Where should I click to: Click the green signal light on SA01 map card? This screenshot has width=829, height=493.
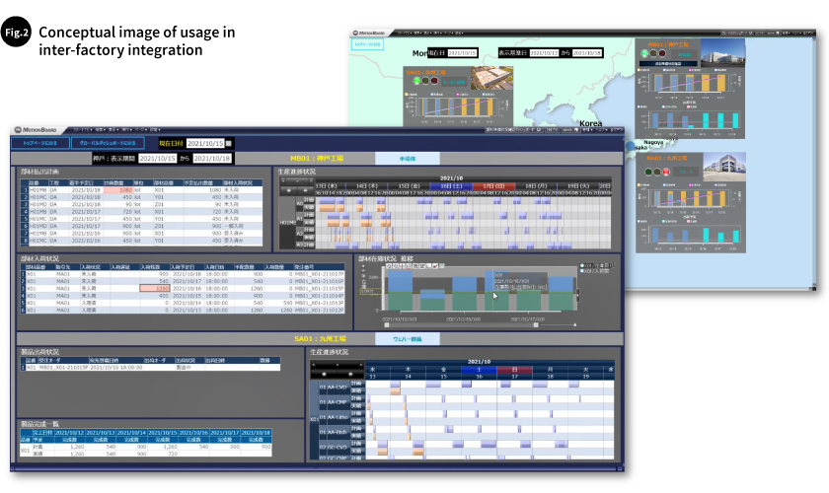[x=416, y=81]
